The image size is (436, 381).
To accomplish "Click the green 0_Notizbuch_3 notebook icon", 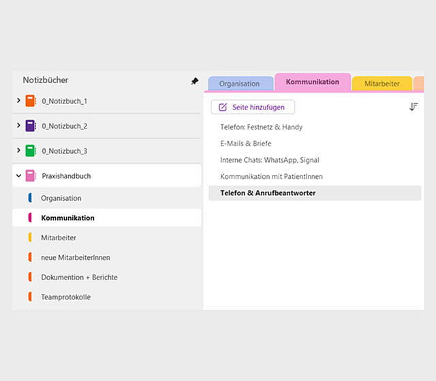I will pos(30,150).
